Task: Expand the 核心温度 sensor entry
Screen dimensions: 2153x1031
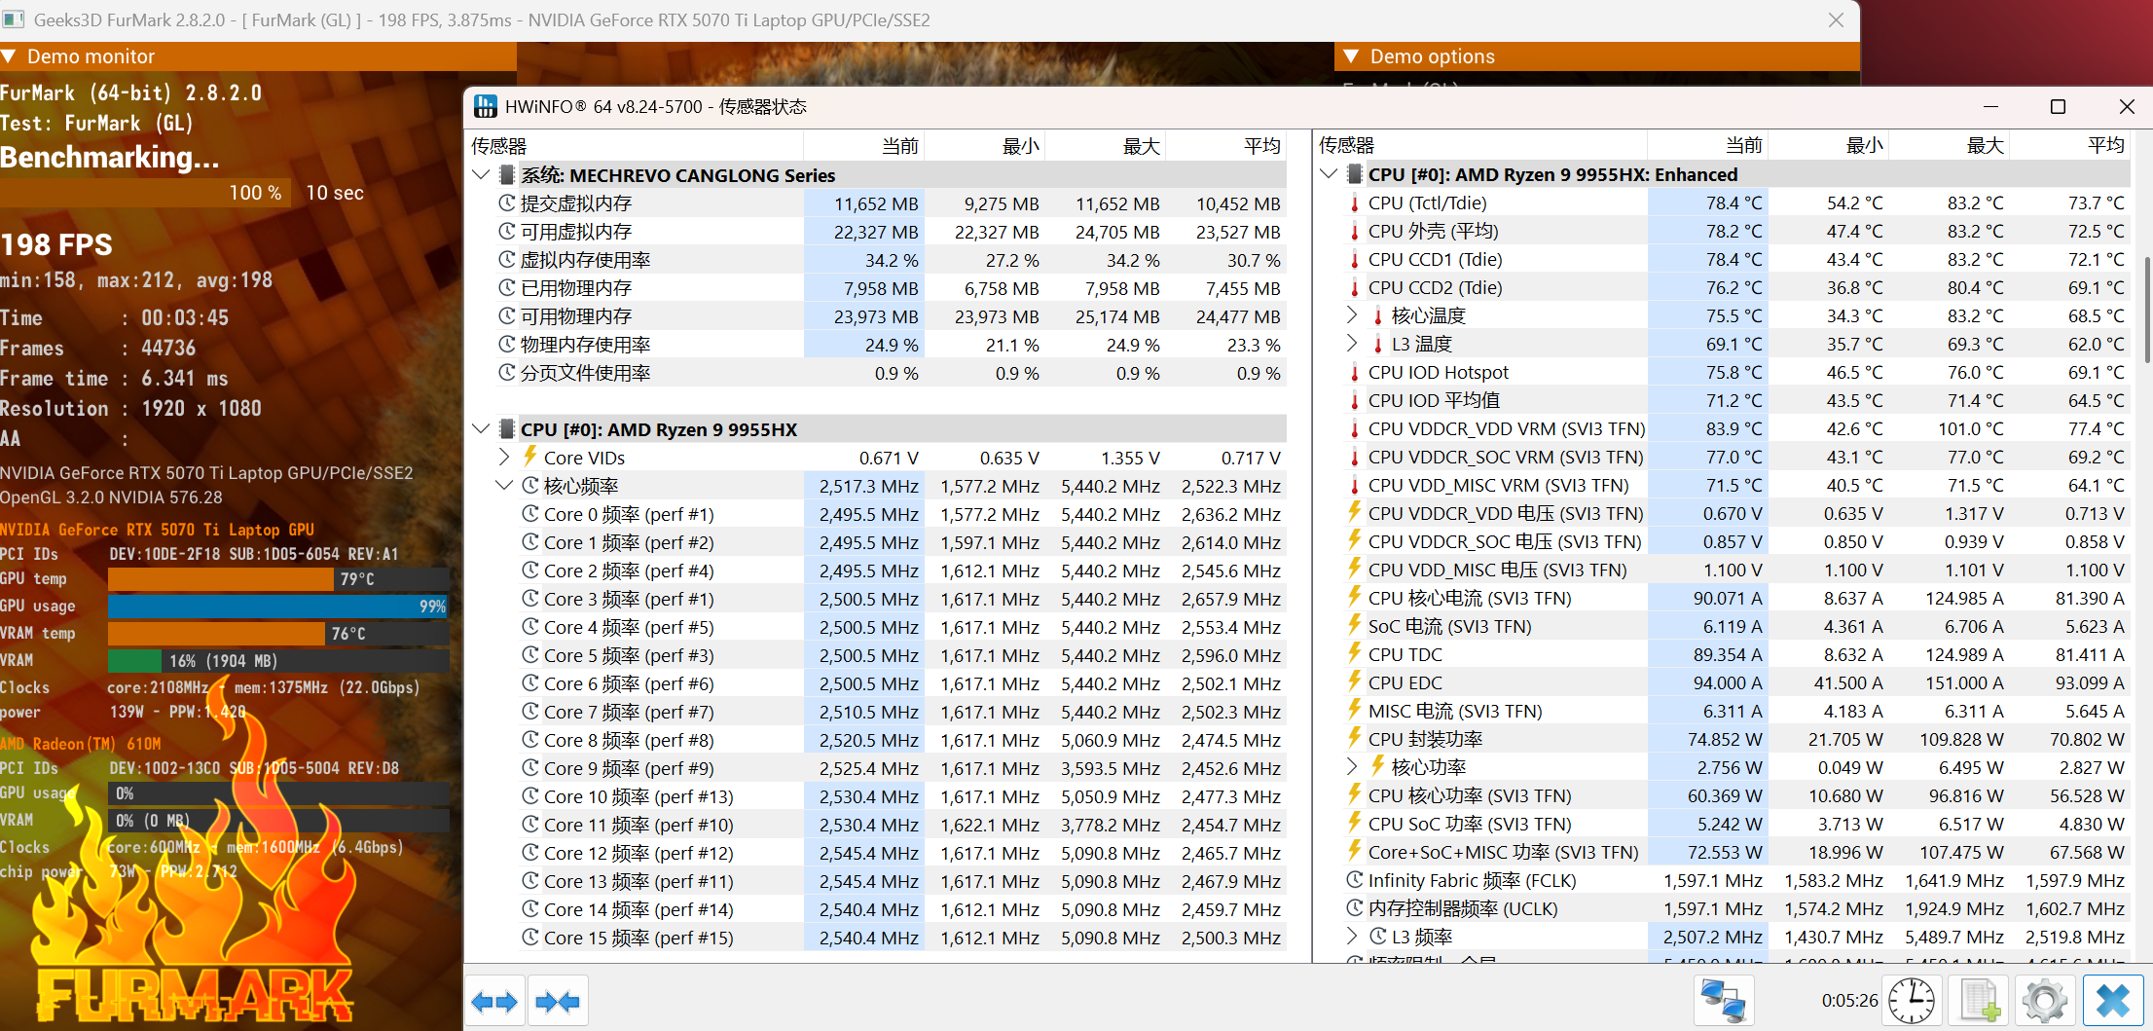Action: [1352, 314]
